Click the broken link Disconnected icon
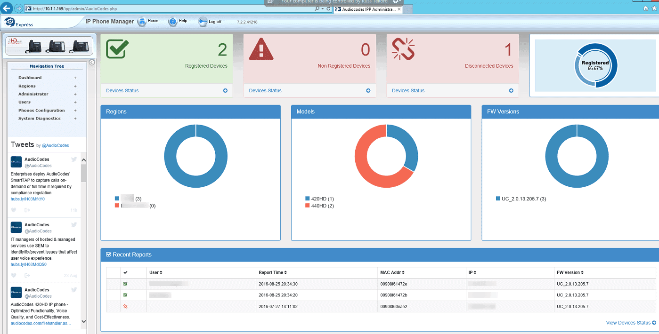Viewport: 659px width, 334px height. click(404, 49)
